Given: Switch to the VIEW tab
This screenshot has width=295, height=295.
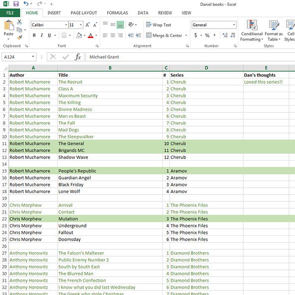Looking at the screenshot, I should pyautogui.click(x=186, y=13).
